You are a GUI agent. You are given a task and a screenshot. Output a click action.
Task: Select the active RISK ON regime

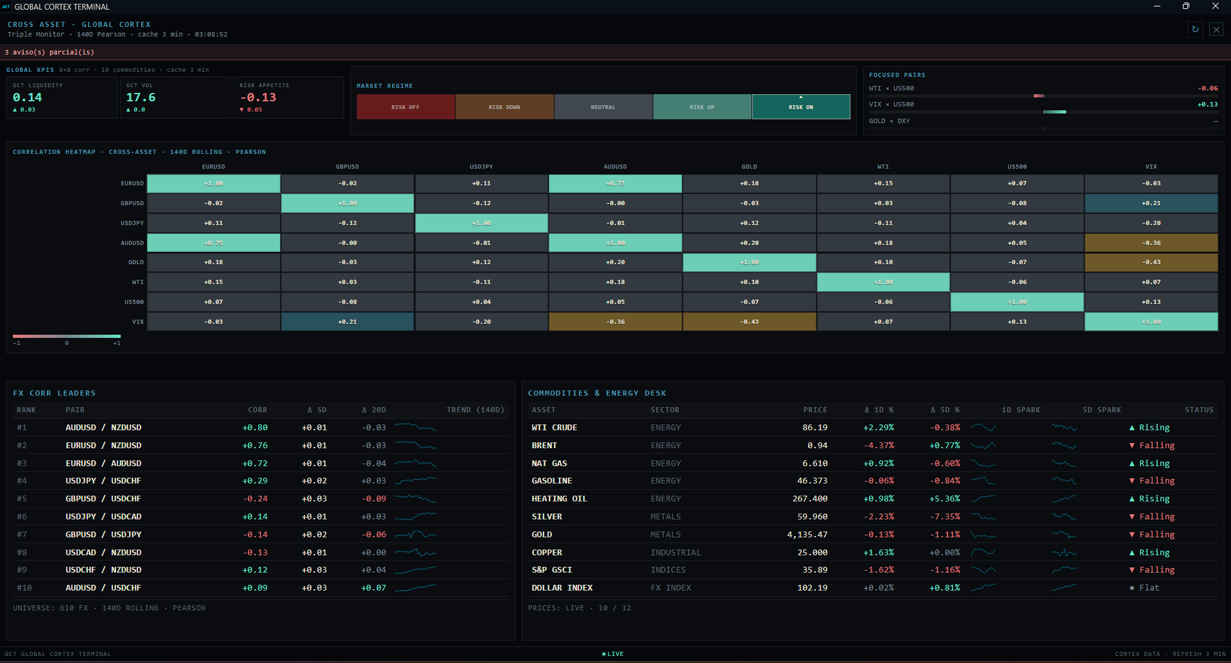pos(801,107)
